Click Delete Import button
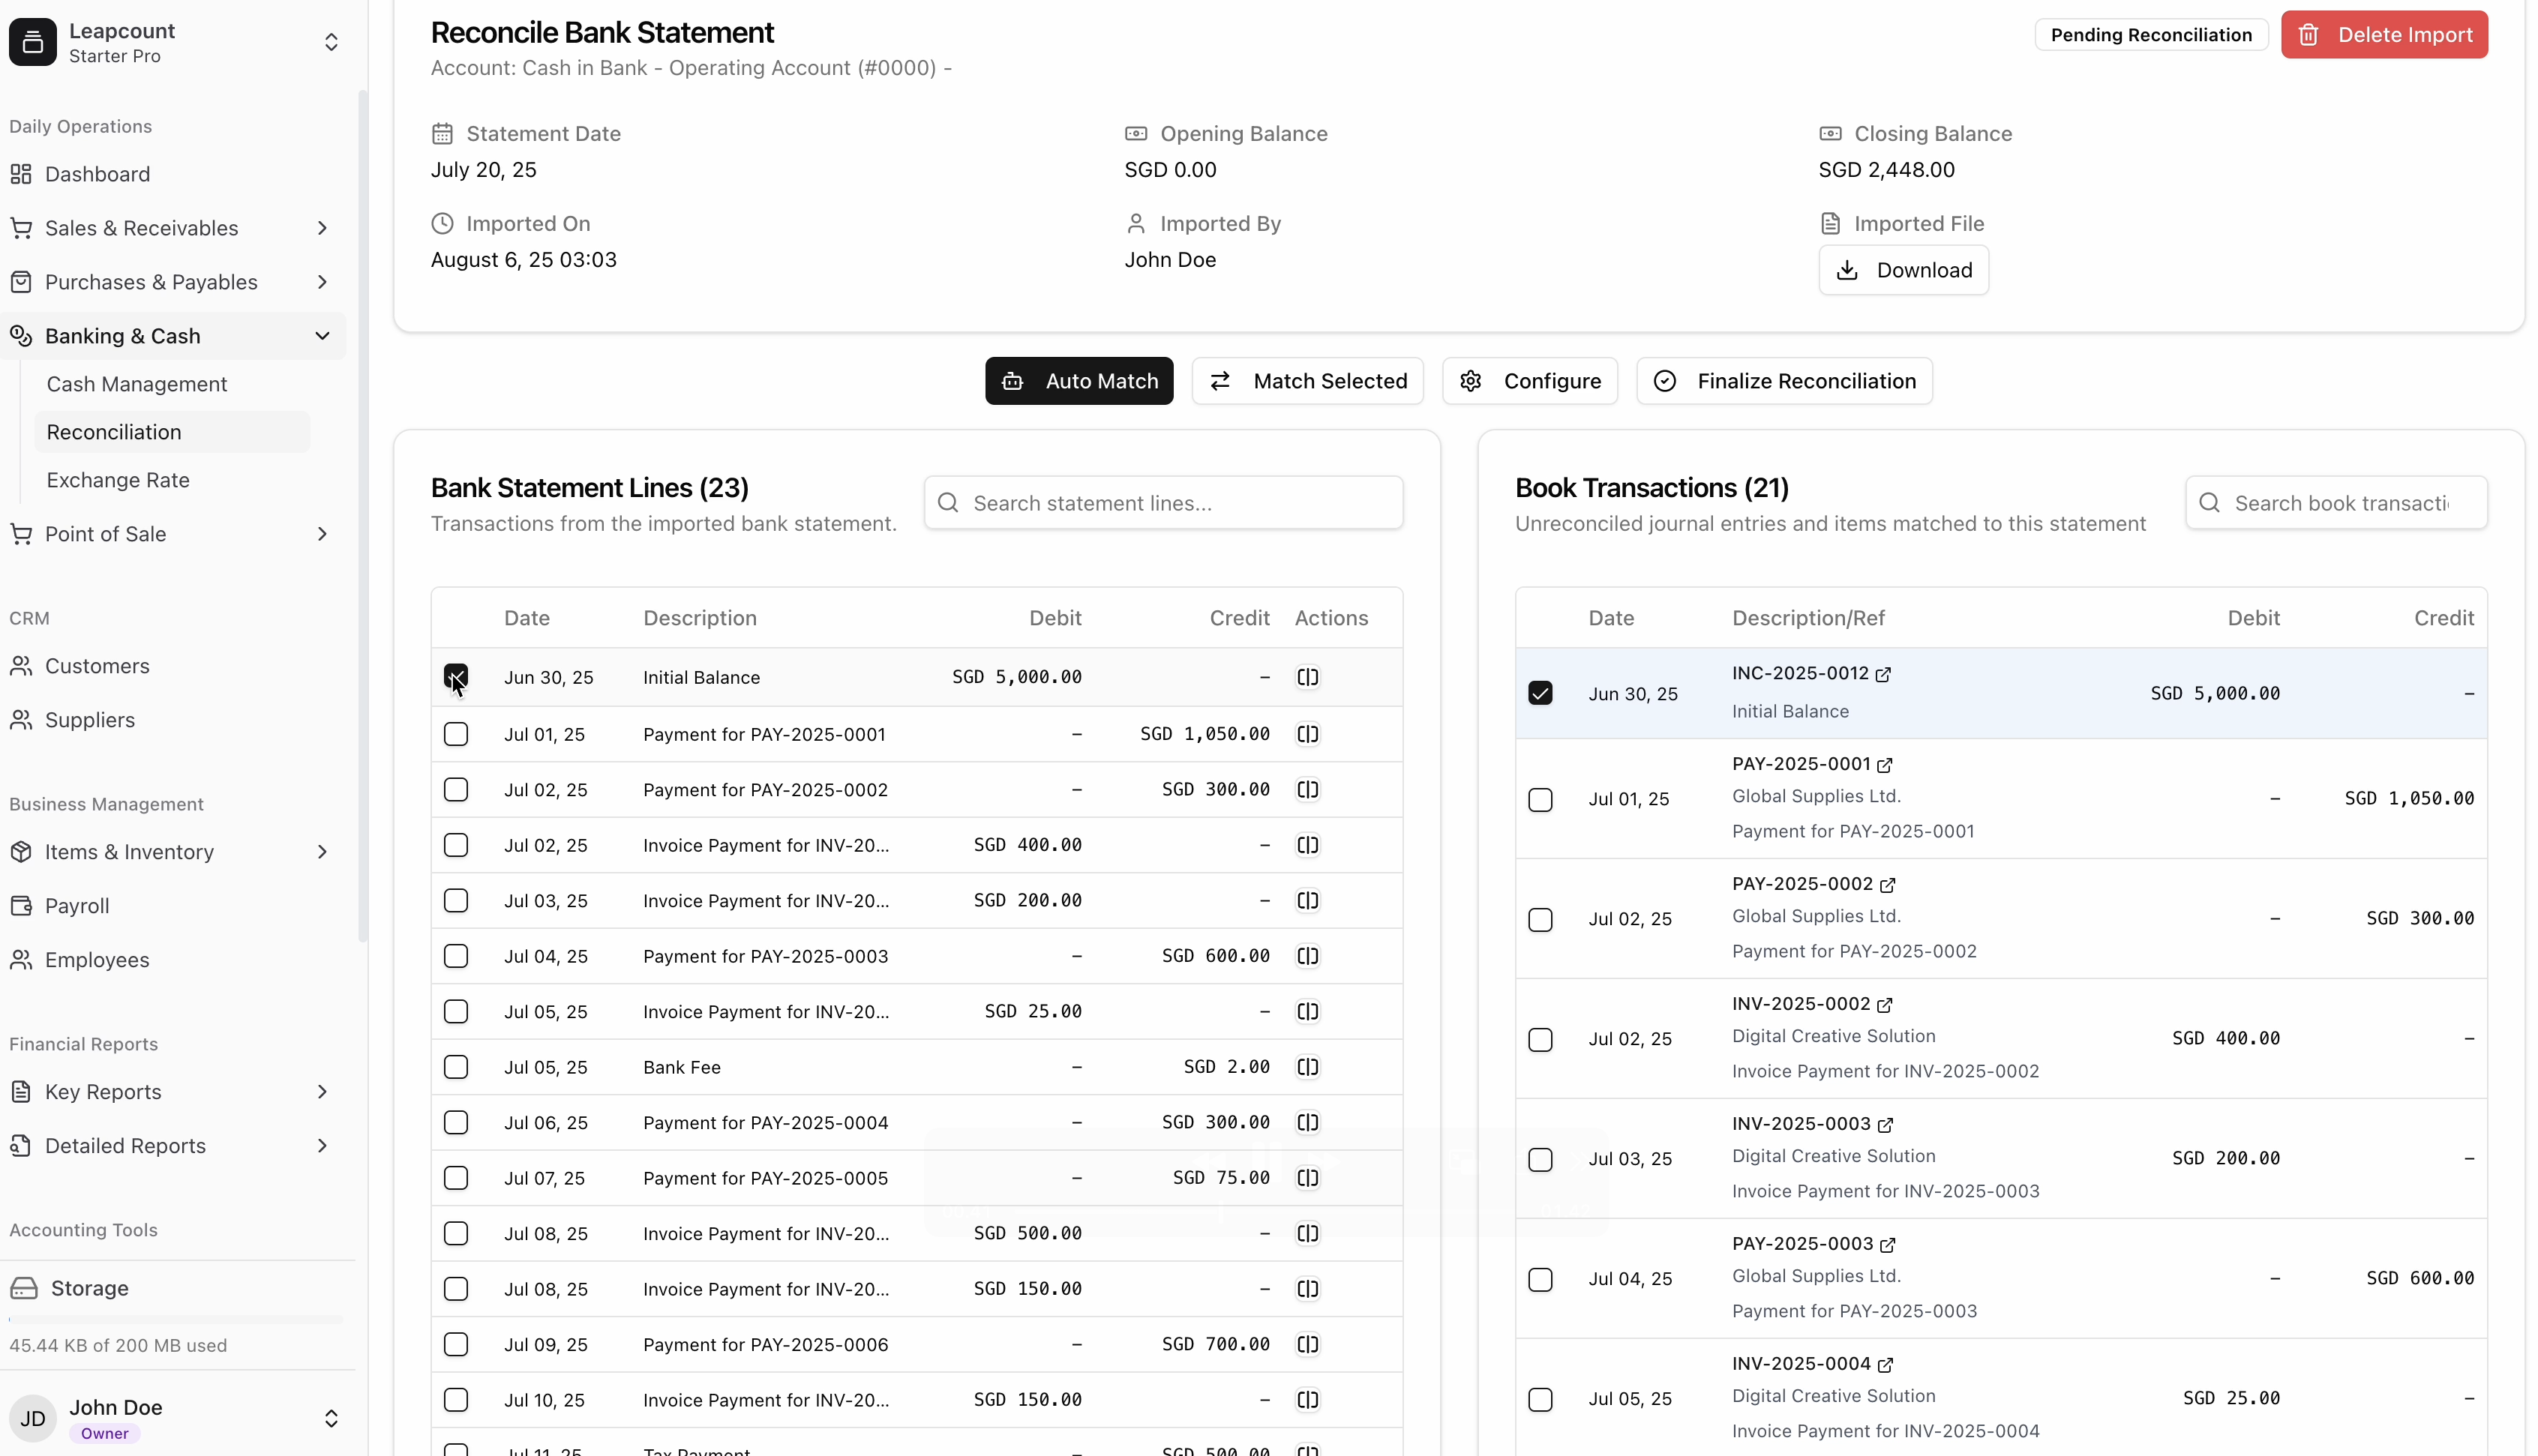This screenshot has height=1456, width=2538. [2384, 34]
